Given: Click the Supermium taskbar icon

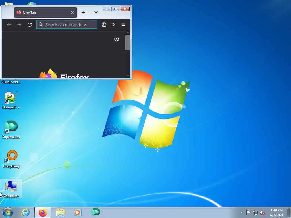Looking at the screenshot, I should 96,212.
